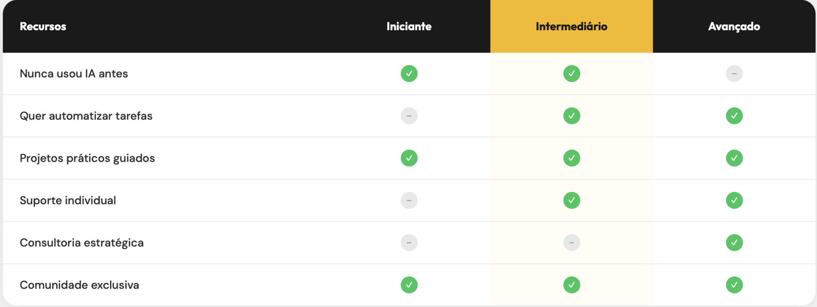Click the green check for Nunca usou IA antes under Iniciante
Viewport: 817px width, 307px height.
[409, 73]
